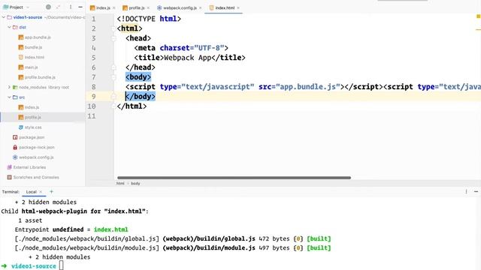
Task: Hide the Terminal tool window
Action: (x=476, y=192)
